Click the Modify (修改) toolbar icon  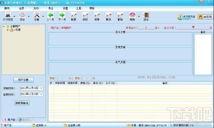click(x=85, y=17)
